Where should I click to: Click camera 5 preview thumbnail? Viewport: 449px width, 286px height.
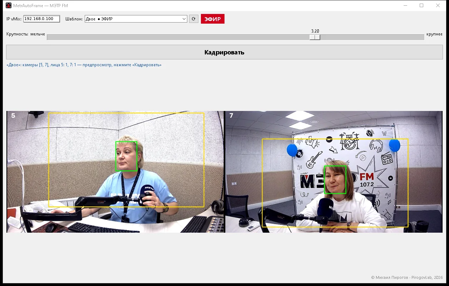pyautogui.click(x=115, y=172)
